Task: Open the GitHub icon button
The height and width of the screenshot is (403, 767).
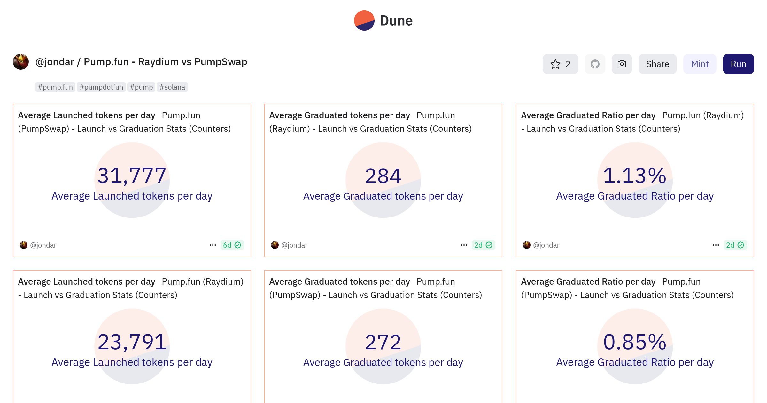Action: tap(595, 64)
